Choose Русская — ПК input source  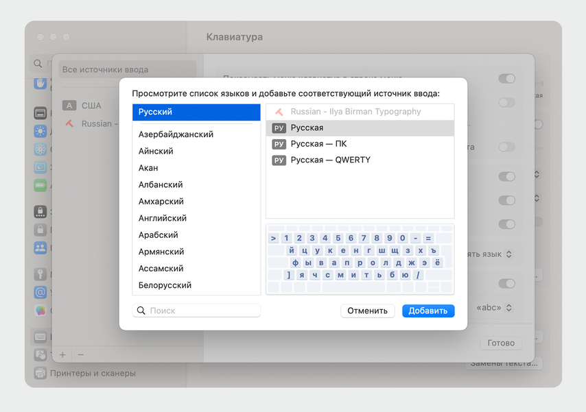pos(360,144)
